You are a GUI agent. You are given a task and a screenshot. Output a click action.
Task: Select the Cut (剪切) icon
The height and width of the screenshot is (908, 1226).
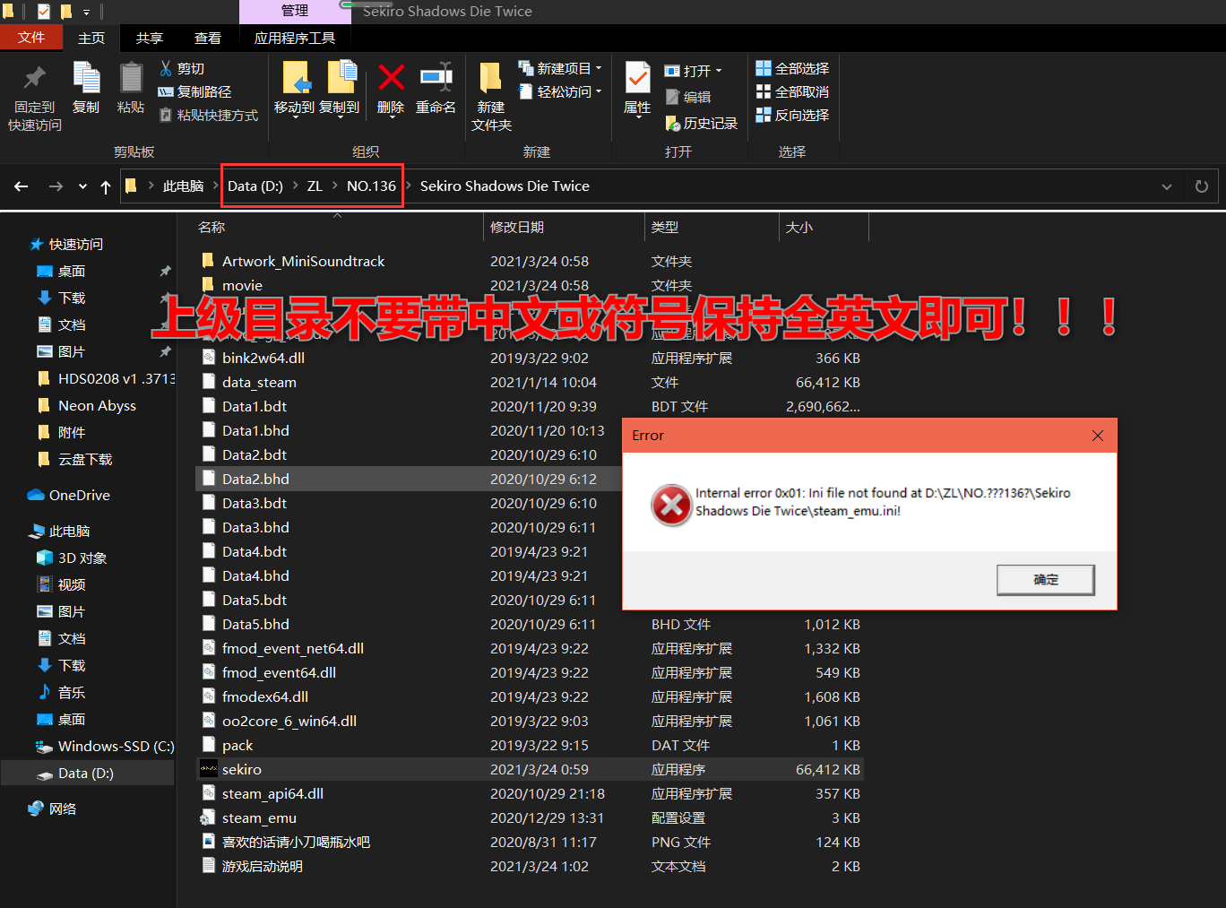pos(168,68)
